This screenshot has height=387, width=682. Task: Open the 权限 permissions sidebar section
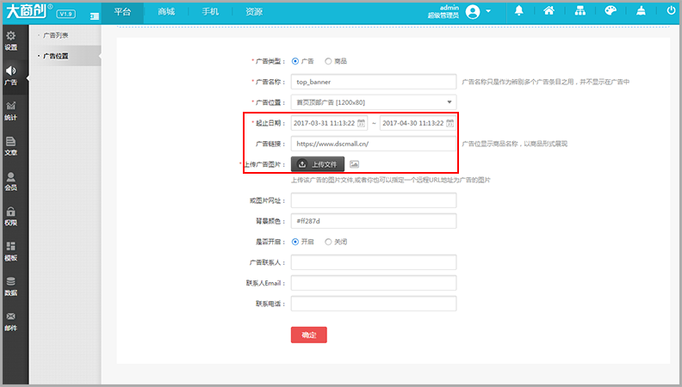pyautogui.click(x=11, y=217)
